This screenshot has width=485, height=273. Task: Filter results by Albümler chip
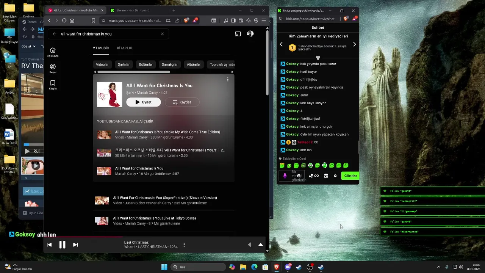194,64
